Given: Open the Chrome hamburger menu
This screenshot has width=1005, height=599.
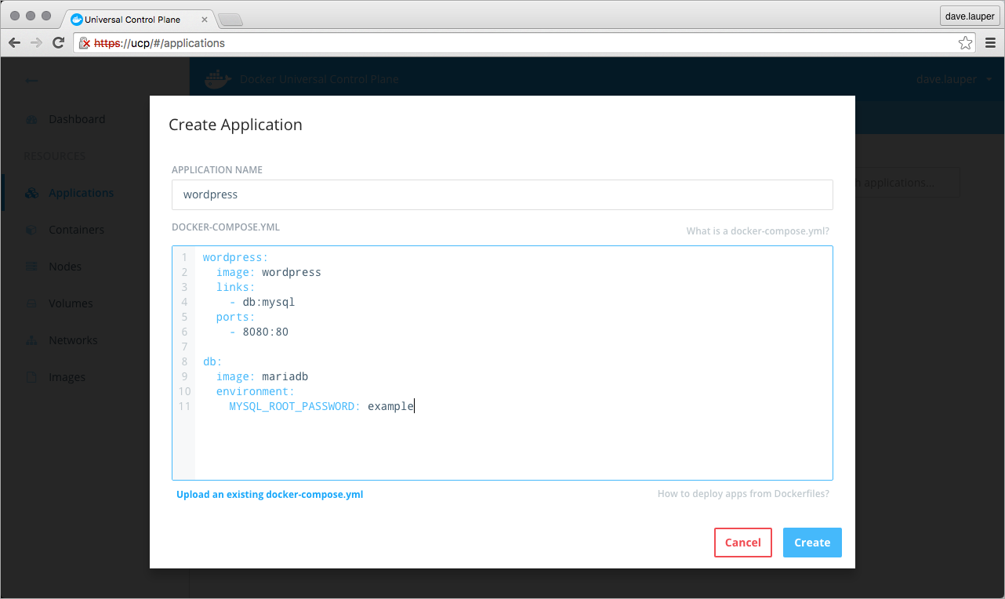Looking at the screenshot, I should tap(990, 43).
